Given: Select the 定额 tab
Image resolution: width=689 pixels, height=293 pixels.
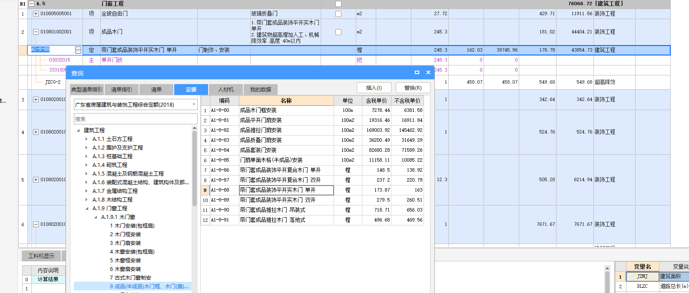Looking at the screenshot, I should [x=191, y=90].
